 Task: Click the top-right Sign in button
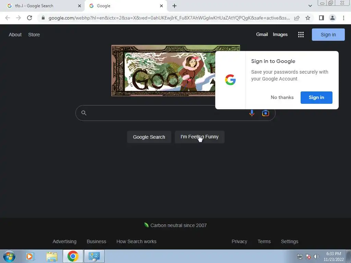point(328,35)
